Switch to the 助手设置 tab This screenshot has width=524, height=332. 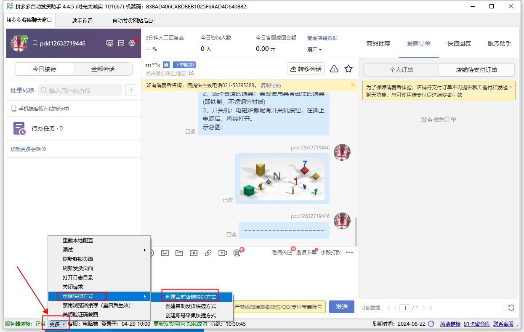point(82,20)
